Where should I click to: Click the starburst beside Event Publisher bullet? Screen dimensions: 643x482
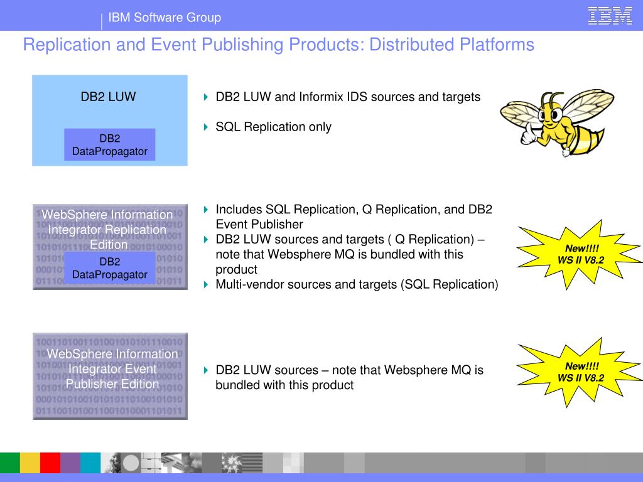tap(580, 372)
